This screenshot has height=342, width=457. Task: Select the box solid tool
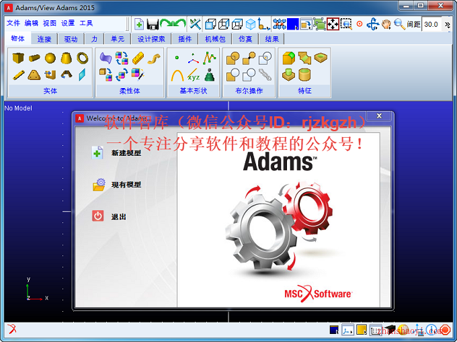coord(18,58)
